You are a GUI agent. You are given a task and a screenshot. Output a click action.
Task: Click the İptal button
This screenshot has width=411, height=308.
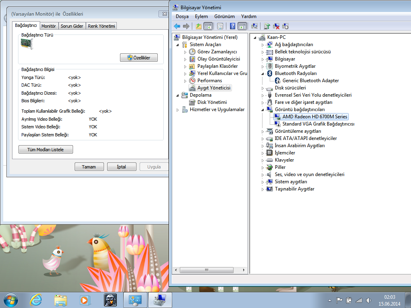122,167
